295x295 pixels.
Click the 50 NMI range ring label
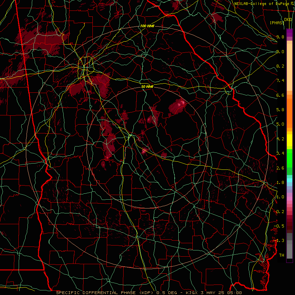147,87
